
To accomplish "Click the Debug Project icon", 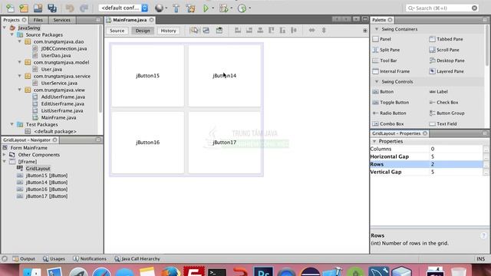I will [223, 8].
